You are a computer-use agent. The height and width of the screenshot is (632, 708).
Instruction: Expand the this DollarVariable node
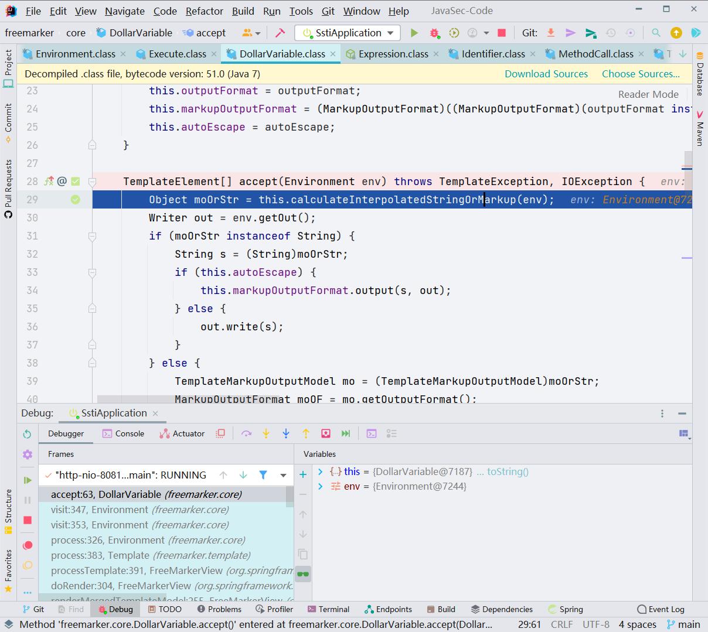tap(320, 471)
